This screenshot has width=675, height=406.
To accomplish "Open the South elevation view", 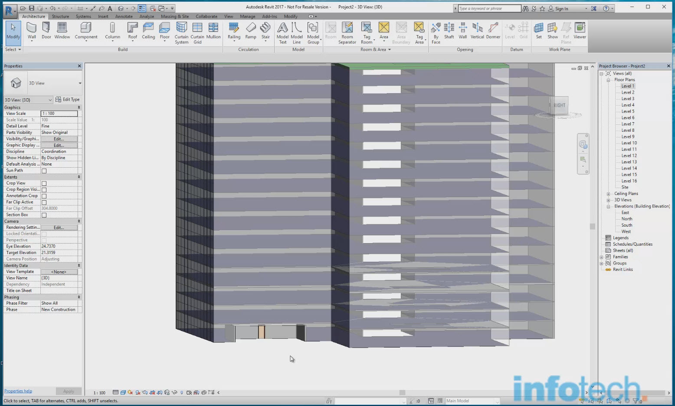I will point(627,225).
